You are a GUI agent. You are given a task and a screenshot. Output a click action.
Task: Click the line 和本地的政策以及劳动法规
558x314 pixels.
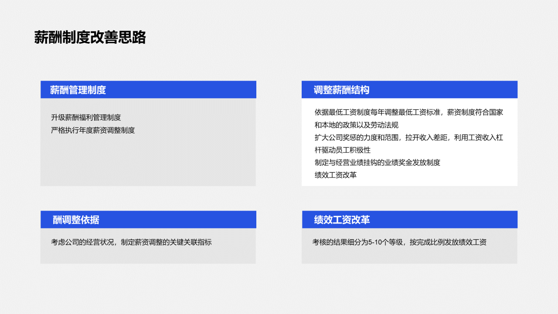pos(357,125)
